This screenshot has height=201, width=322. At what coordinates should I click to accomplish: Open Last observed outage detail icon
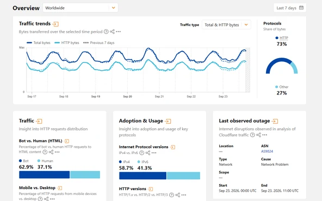click(x=275, y=122)
